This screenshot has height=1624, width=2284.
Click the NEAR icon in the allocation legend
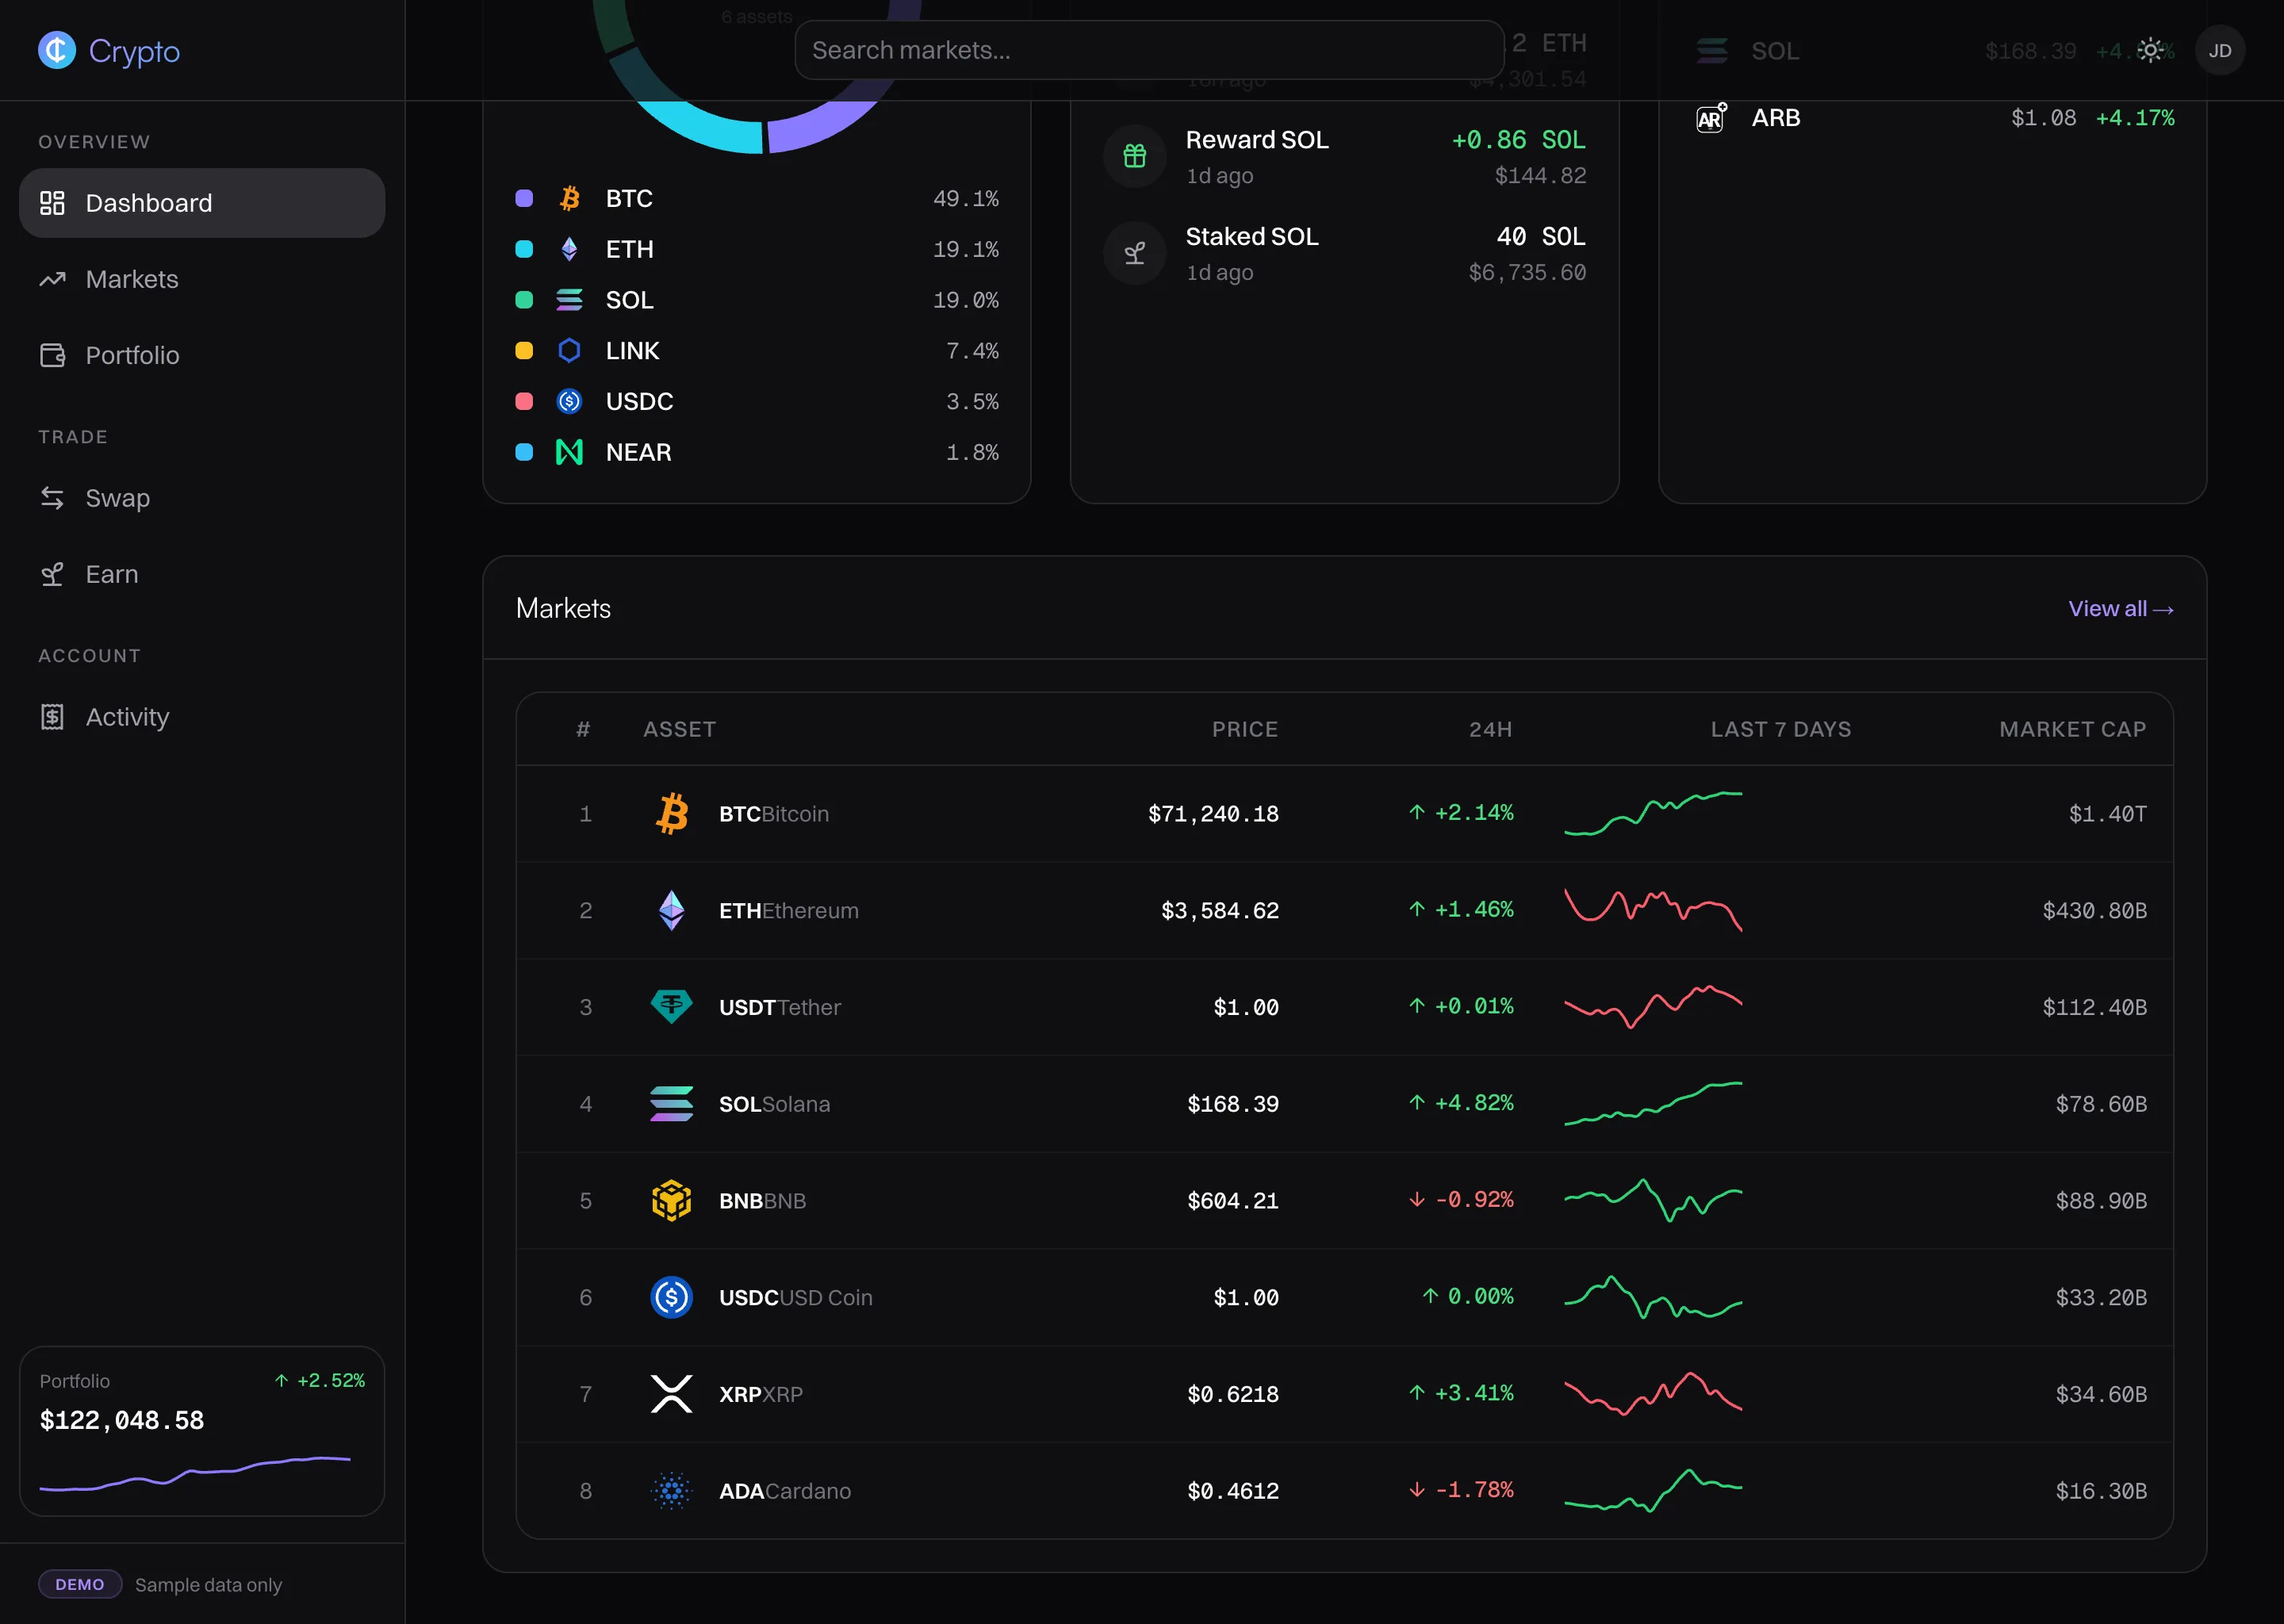[569, 453]
